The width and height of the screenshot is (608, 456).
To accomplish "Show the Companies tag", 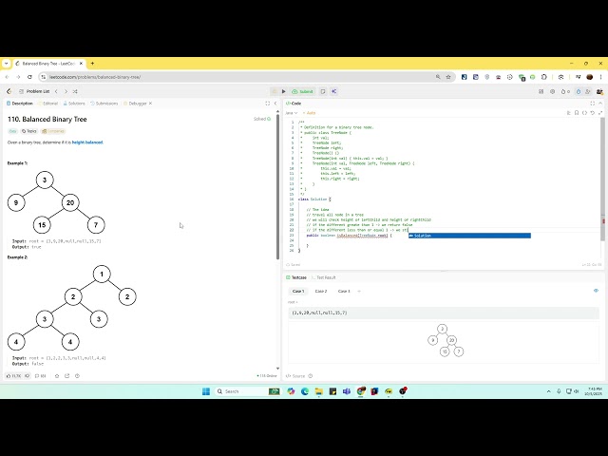I will tap(53, 131).
